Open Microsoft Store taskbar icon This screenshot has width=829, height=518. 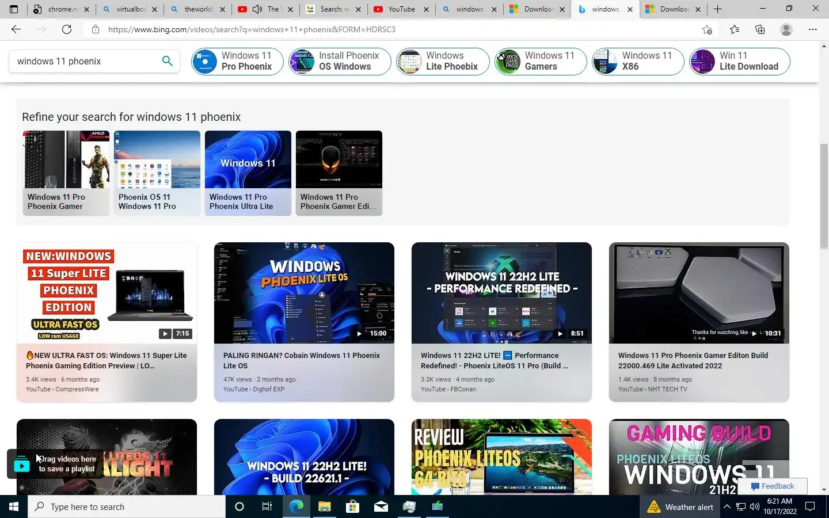352,506
